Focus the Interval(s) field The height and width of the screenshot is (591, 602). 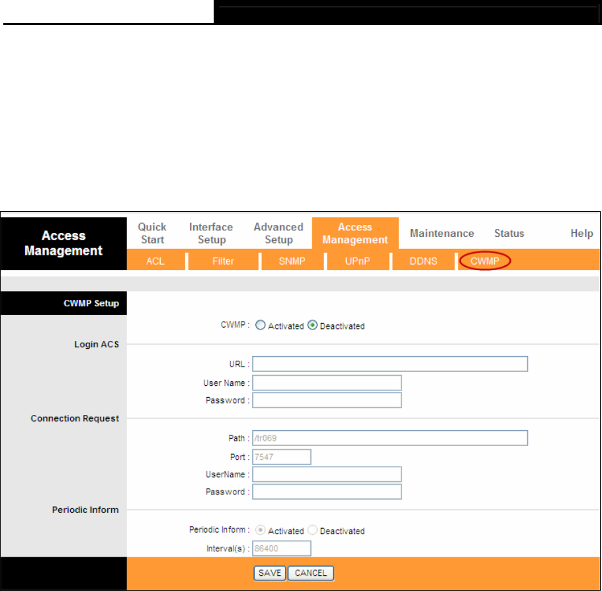[x=282, y=549]
